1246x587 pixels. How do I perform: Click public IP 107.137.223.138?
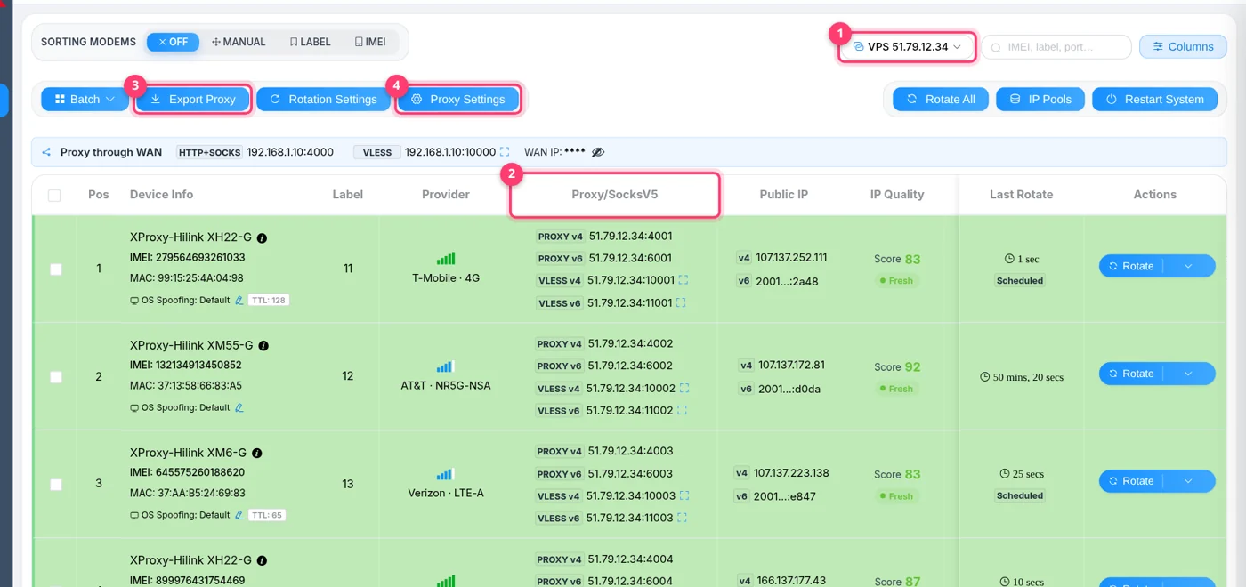click(791, 473)
